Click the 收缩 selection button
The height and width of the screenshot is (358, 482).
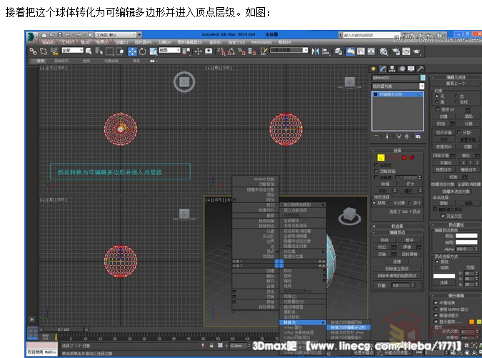point(385,184)
